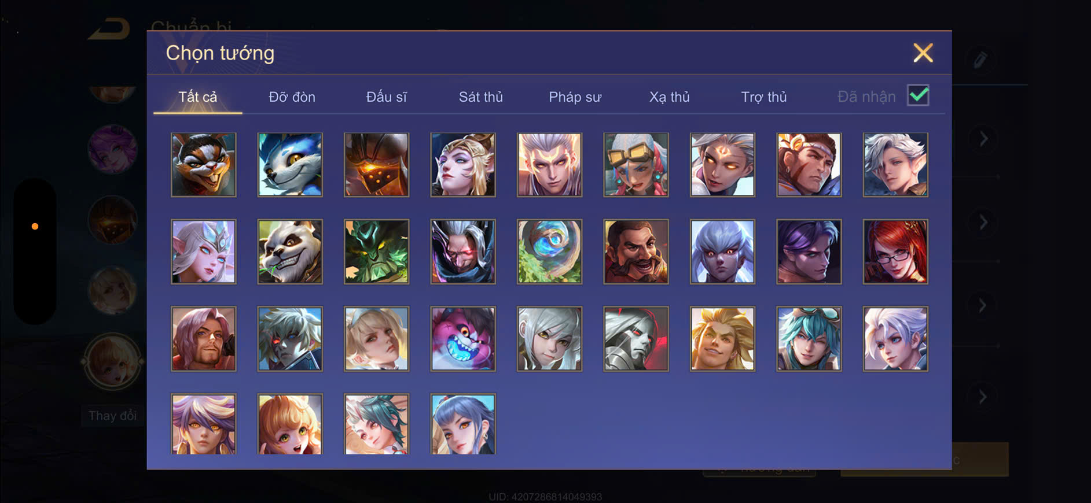Viewport: 1091px width, 503px height.
Task: Pick the blue fox hero portrait
Action: point(290,165)
